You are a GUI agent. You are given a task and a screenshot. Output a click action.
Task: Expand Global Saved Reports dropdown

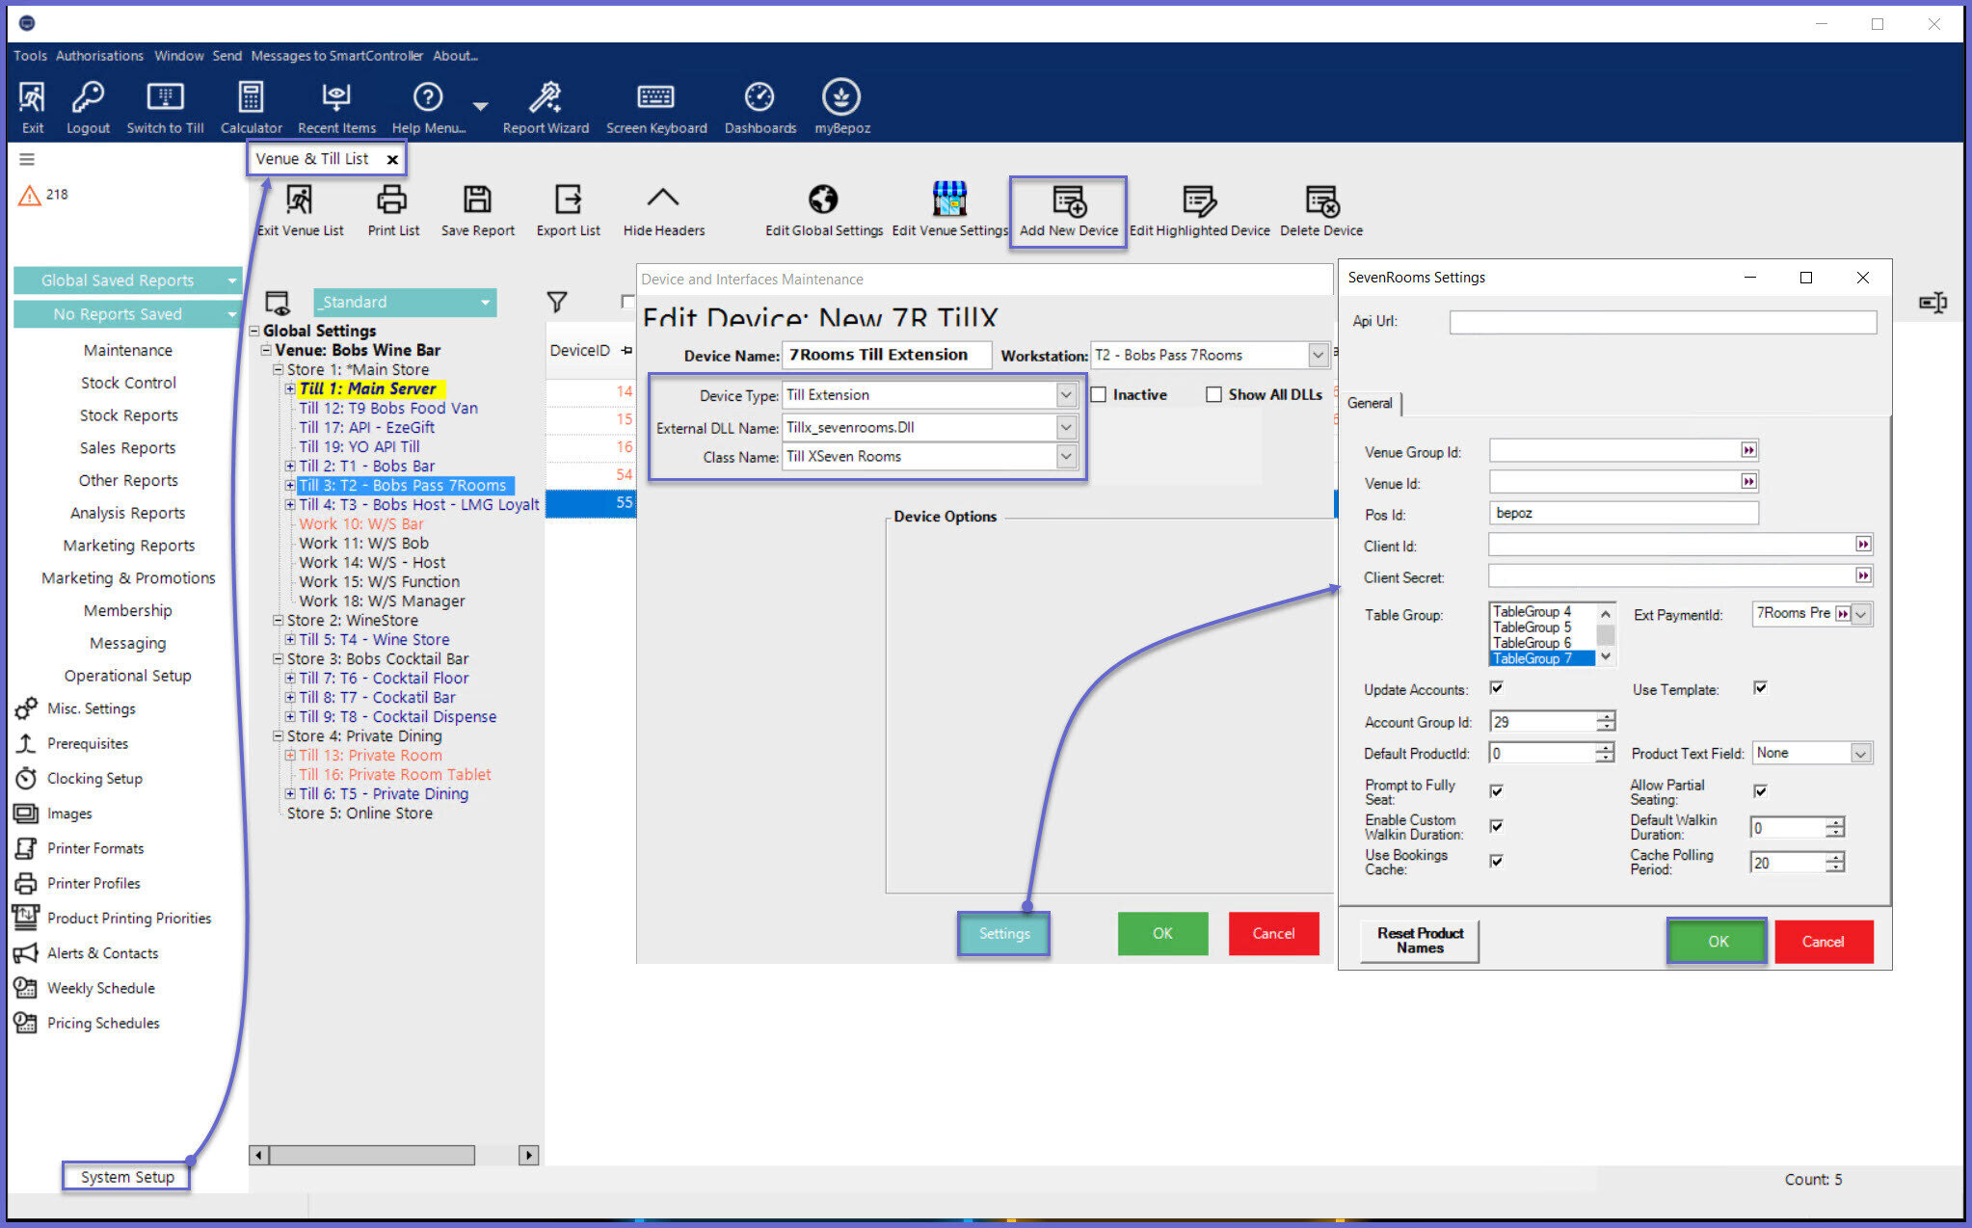click(x=231, y=280)
